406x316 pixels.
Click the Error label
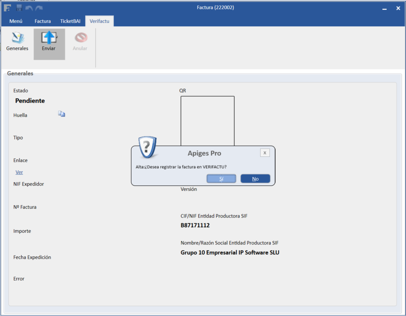(19, 279)
